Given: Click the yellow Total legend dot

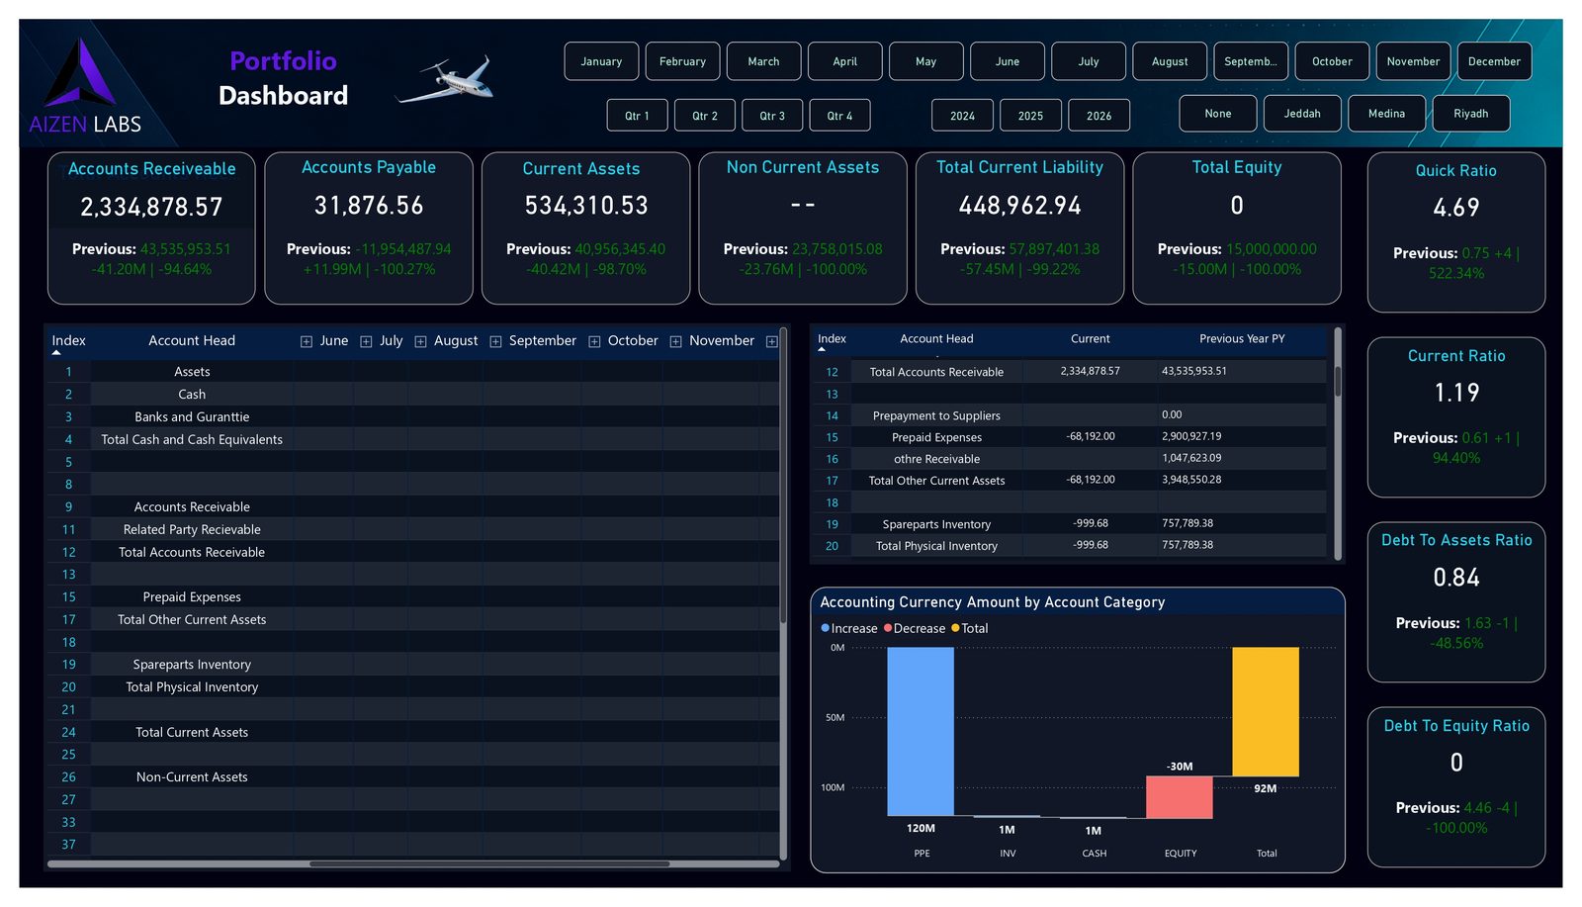Looking at the screenshot, I should coord(955,628).
